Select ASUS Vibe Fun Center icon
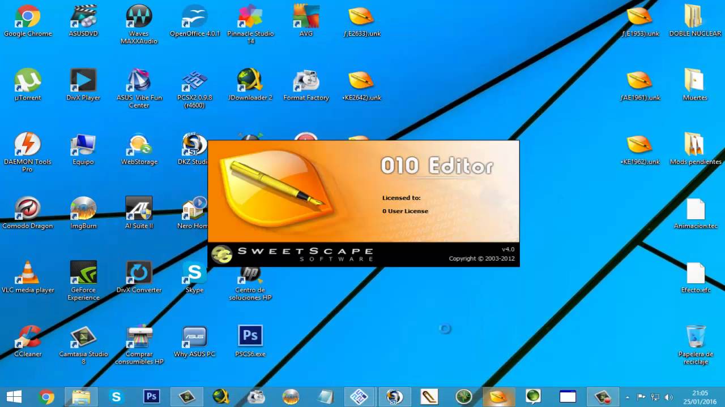Screen dimensions: 725x407 pos(139,88)
